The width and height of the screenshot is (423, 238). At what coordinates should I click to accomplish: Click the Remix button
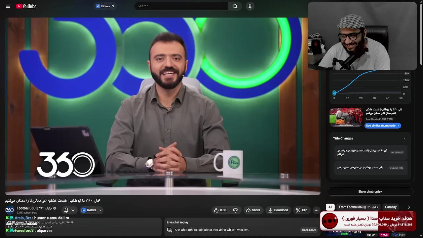click(x=89, y=210)
